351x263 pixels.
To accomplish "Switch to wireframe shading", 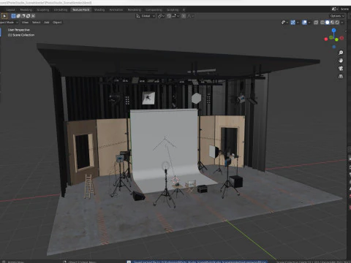I will pos(322,23).
